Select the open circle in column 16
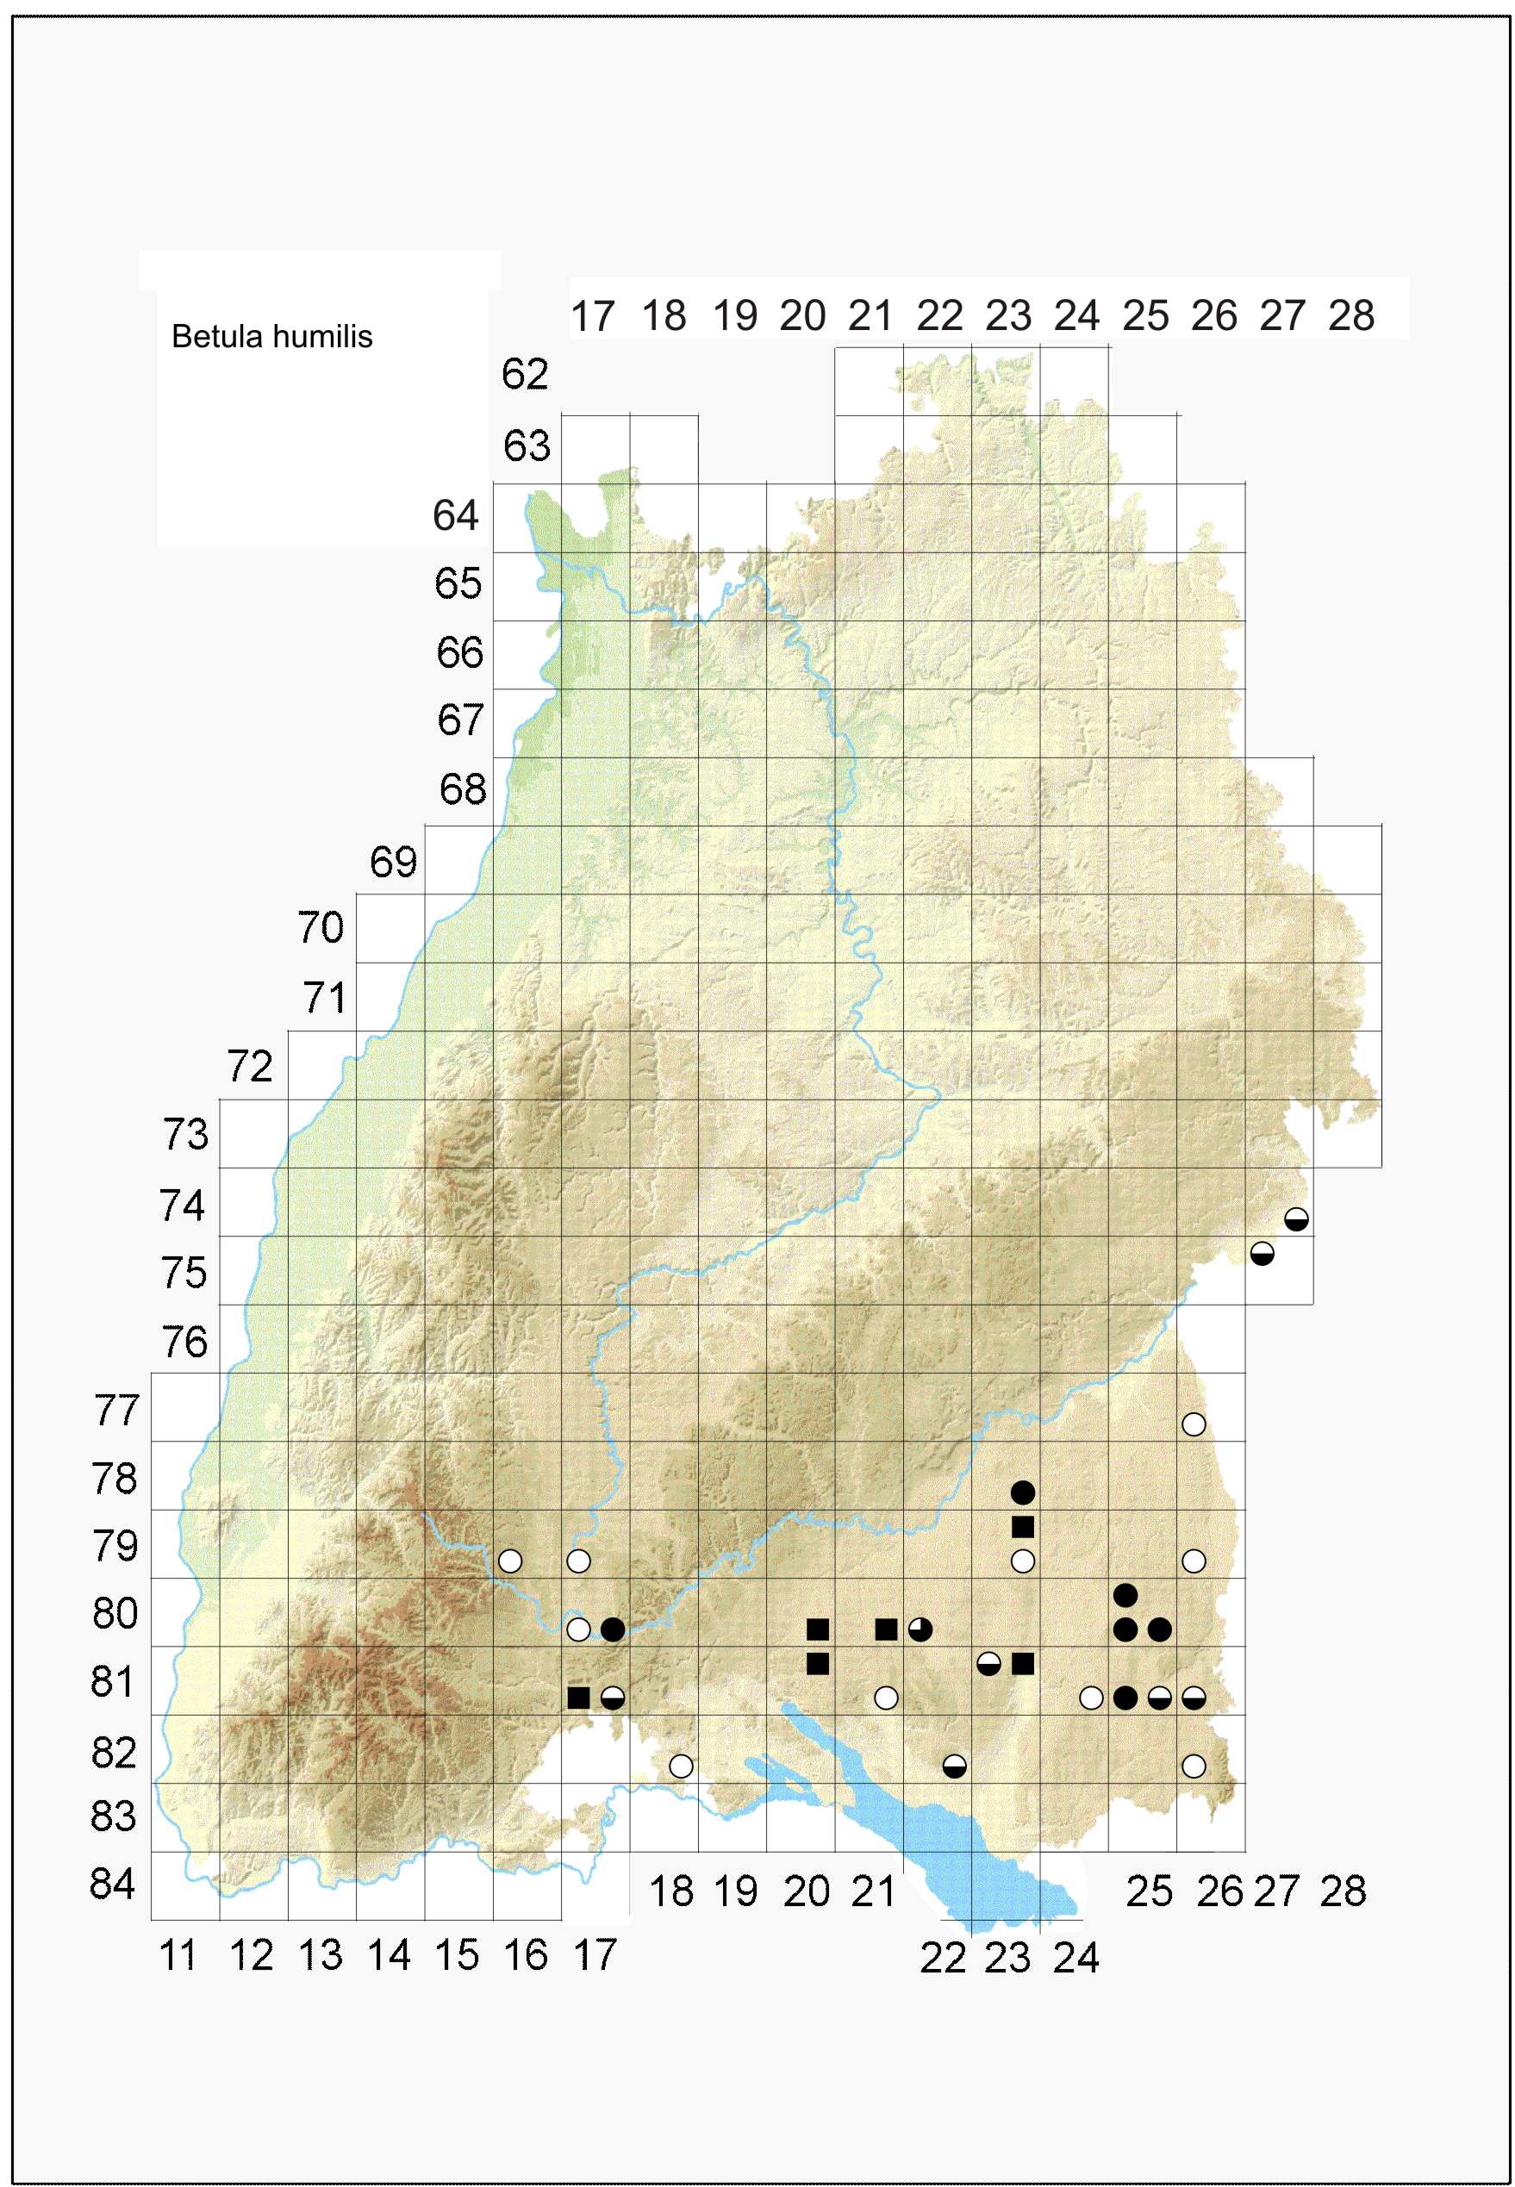This screenshot has width=1515, height=2187. point(510,1561)
